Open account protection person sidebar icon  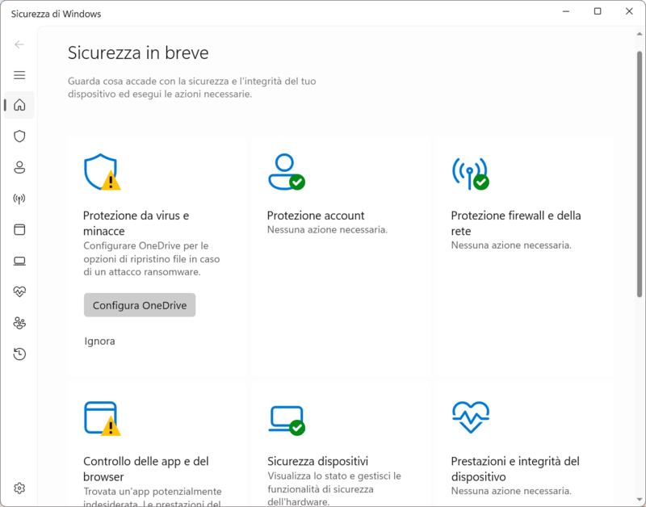[19, 167]
